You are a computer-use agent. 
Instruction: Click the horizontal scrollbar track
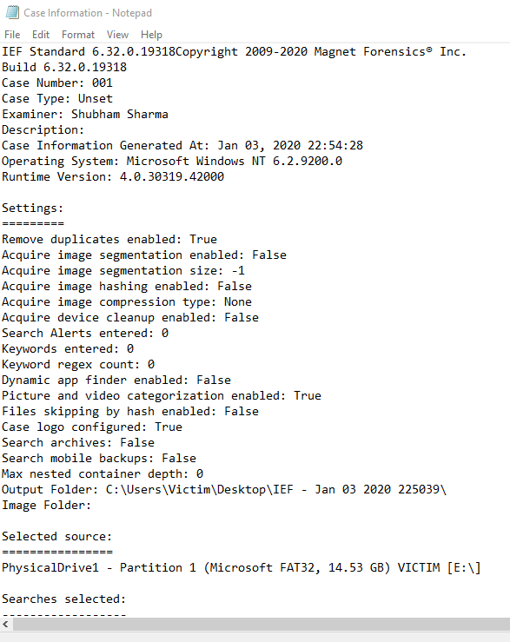pyautogui.click(x=262, y=624)
